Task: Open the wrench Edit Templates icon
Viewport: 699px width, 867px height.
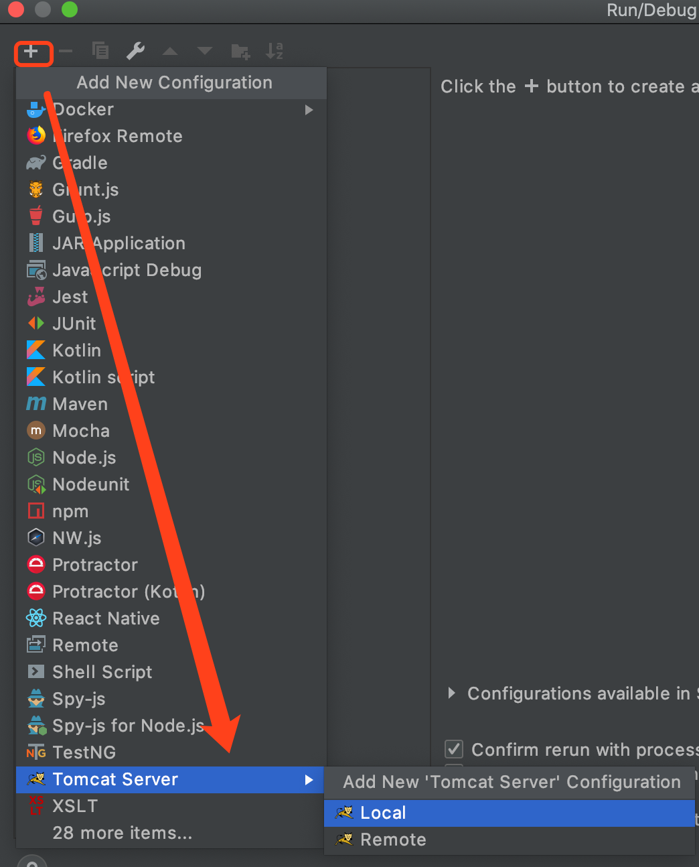Action: (x=135, y=51)
